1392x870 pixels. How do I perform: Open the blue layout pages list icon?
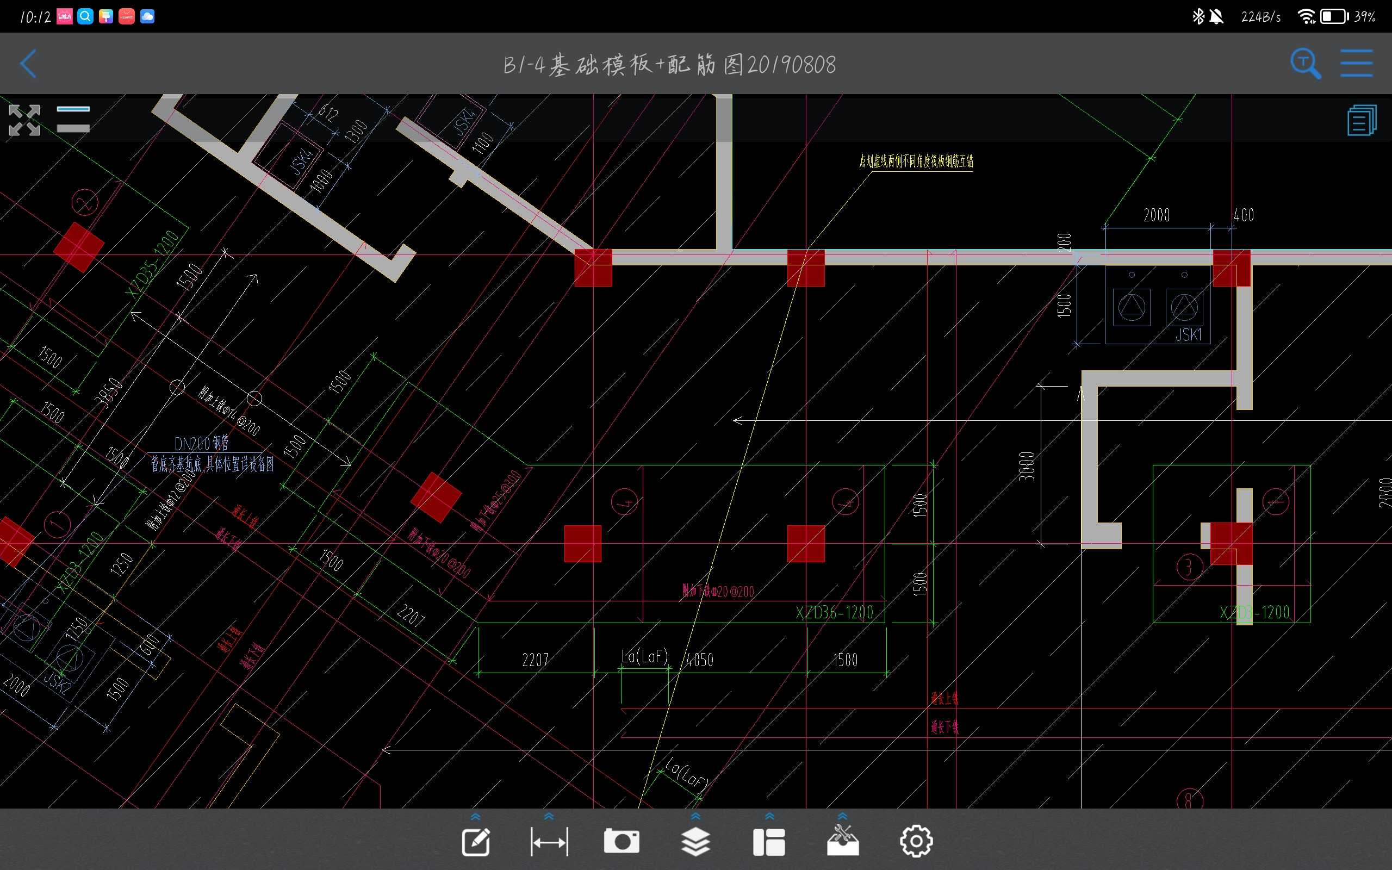(x=1362, y=120)
